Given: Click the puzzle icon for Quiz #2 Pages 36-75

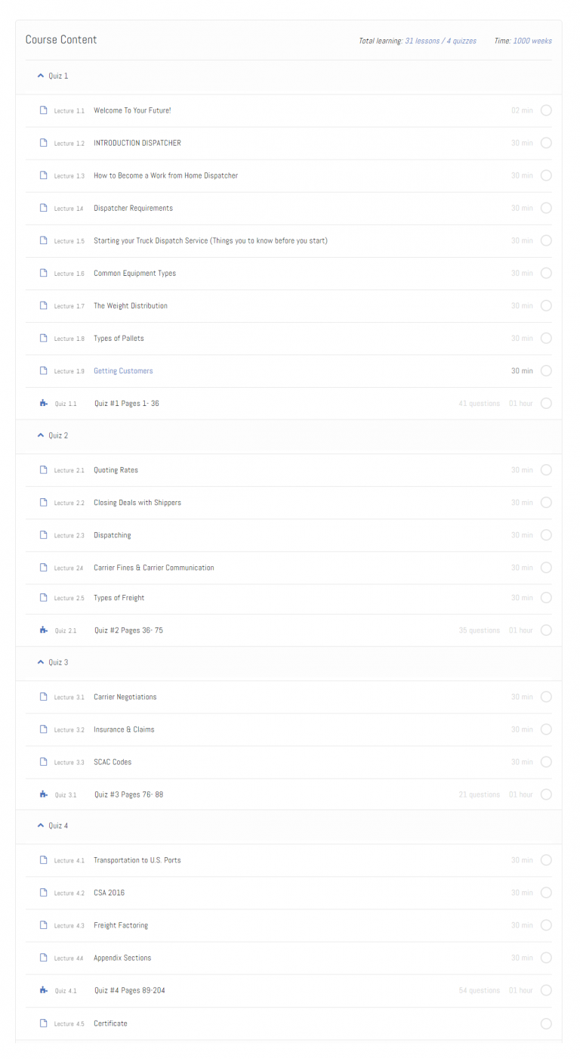Looking at the screenshot, I should [x=43, y=630].
